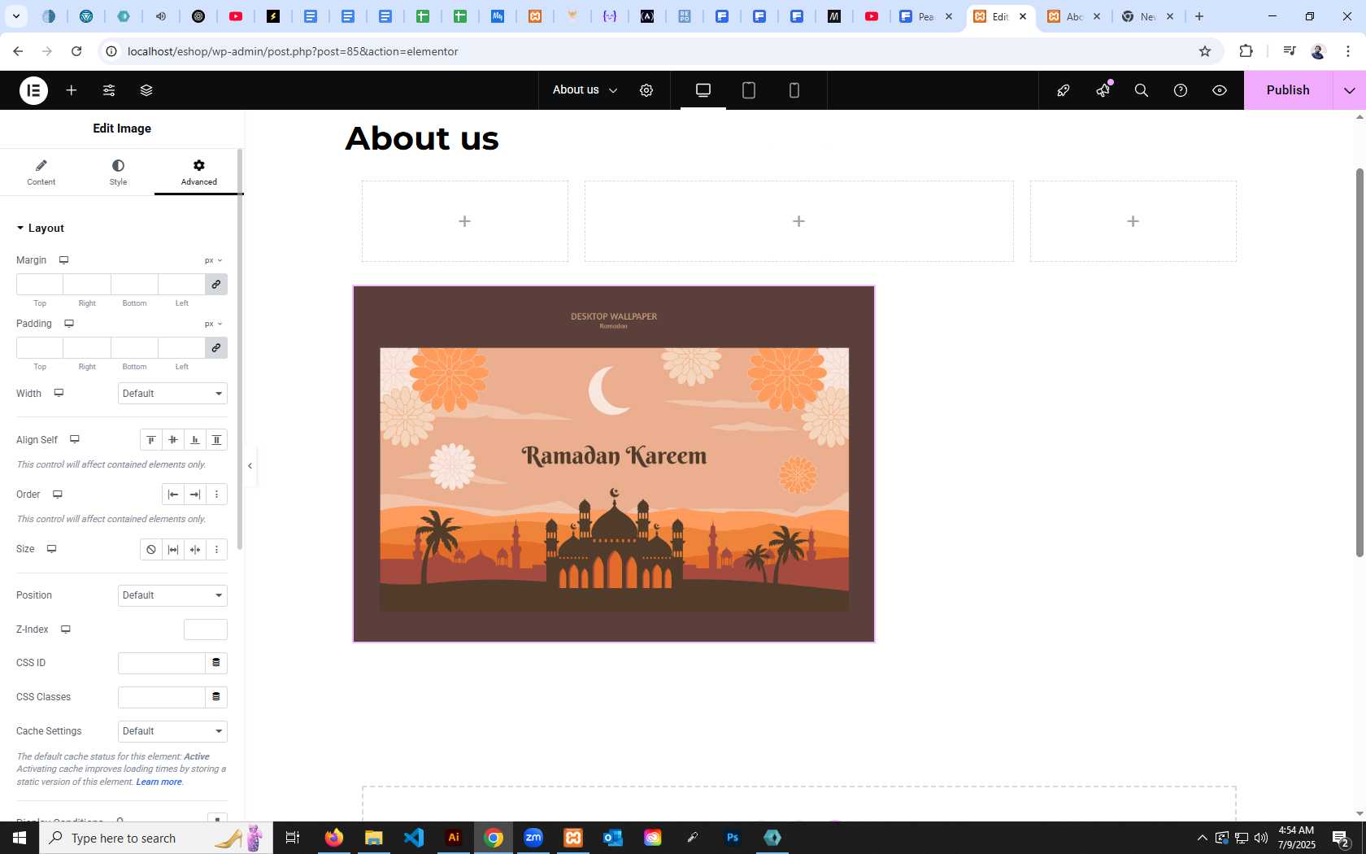Open the Help question mark icon
The width and height of the screenshot is (1366, 854).
[1181, 90]
